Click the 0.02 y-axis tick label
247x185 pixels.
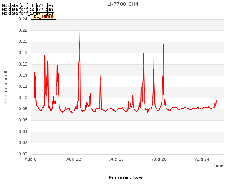pos(23,143)
